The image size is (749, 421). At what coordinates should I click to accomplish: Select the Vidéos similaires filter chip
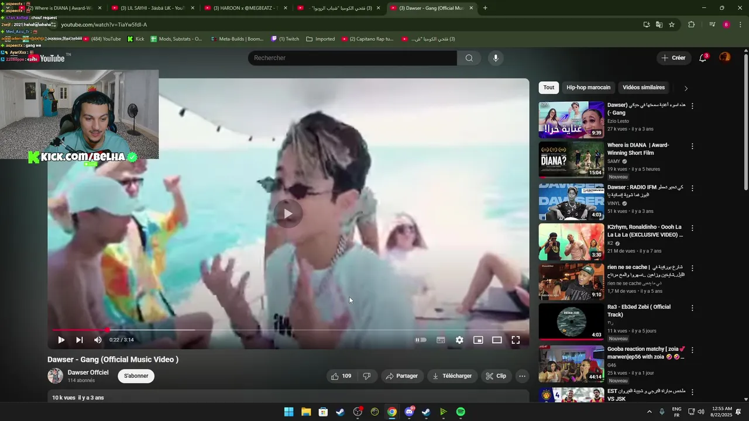tap(644, 88)
